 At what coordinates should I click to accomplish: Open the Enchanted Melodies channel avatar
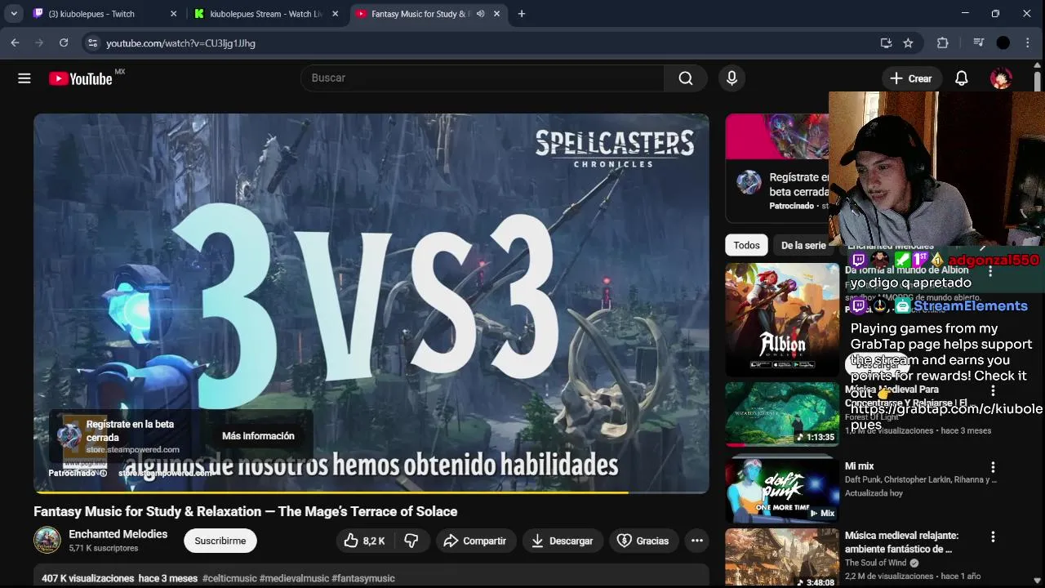coord(47,541)
